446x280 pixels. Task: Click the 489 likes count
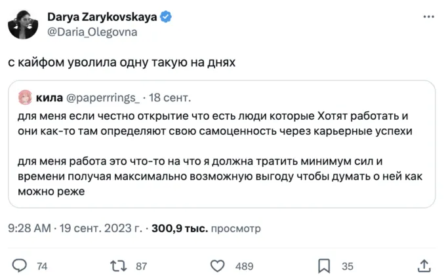click(244, 266)
